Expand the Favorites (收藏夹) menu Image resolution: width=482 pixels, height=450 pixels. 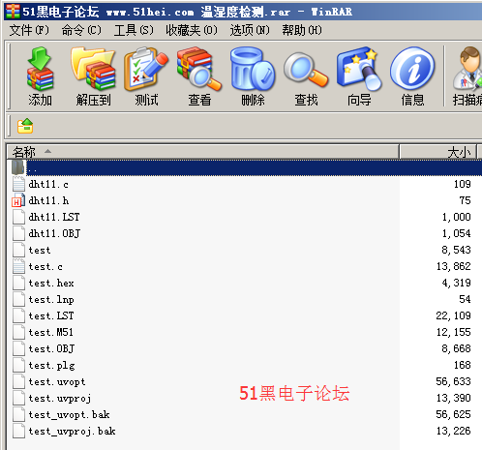(192, 30)
